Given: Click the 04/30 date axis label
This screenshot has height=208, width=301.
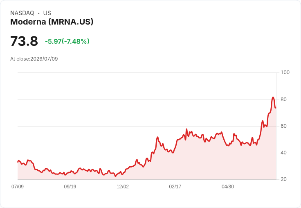Looking at the screenshot, I should pos(228,186).
